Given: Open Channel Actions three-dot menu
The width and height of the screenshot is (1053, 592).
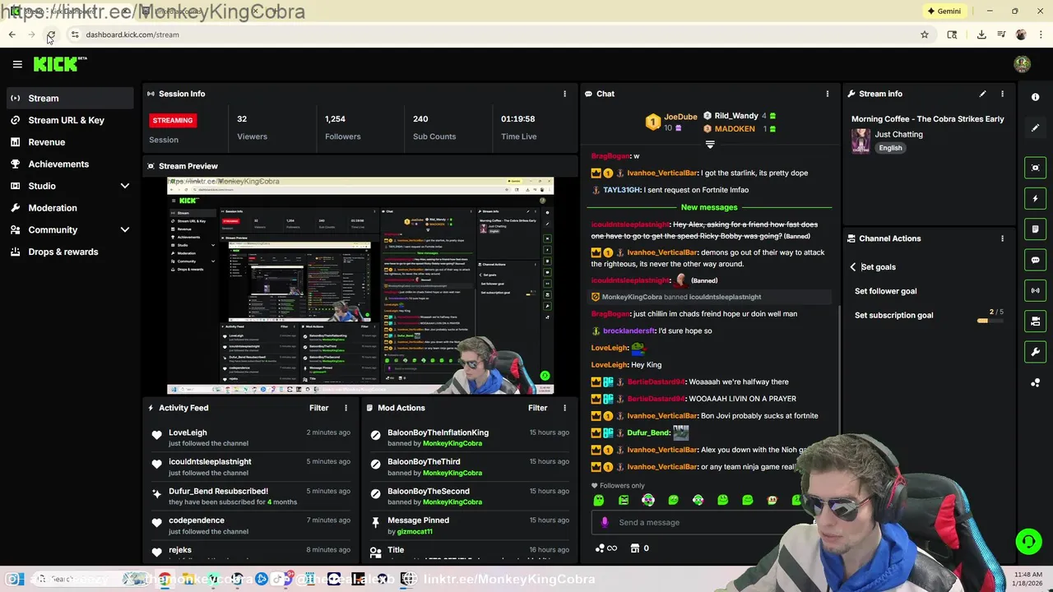Looking at the screenshot, I should (1002, 238).
